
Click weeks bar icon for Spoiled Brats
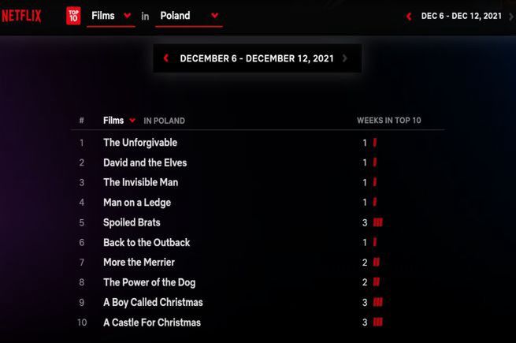coord(378,222)
